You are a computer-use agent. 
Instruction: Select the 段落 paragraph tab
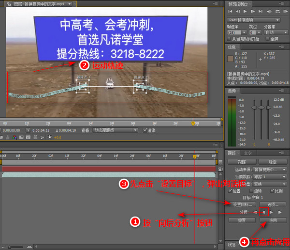point(232,245)
